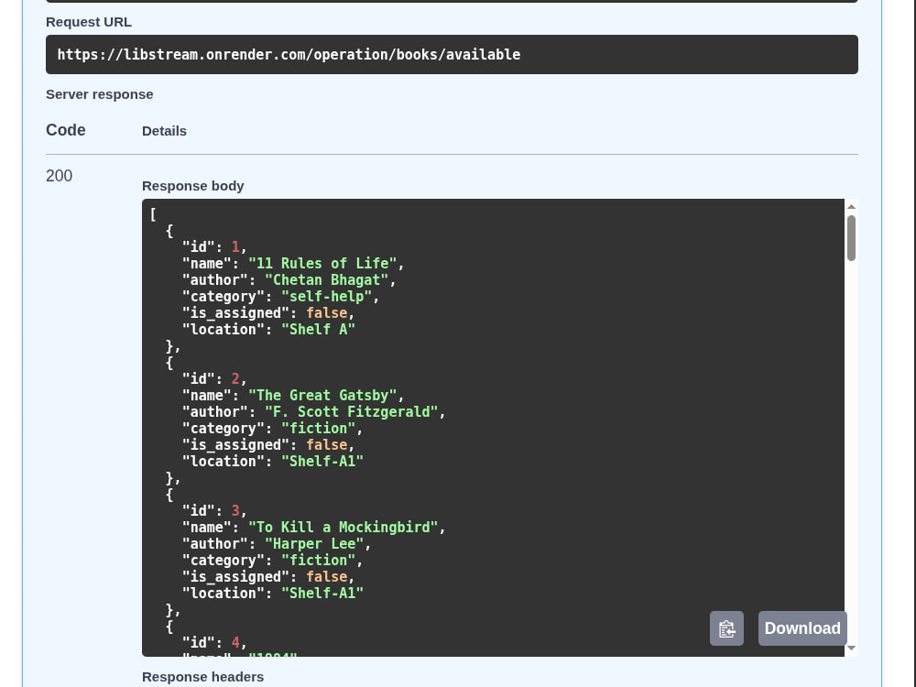The image size is (916, 687).
Task: Click is_assigned false for The Great Gatsby
Action: pyautogui.click(x=327, y=445)
